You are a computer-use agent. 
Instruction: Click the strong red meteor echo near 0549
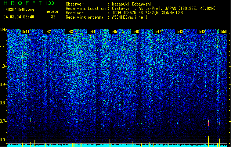[x=209, y=122]
